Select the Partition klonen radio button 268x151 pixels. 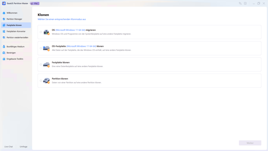pyautogui.click(x=41, y=81)
